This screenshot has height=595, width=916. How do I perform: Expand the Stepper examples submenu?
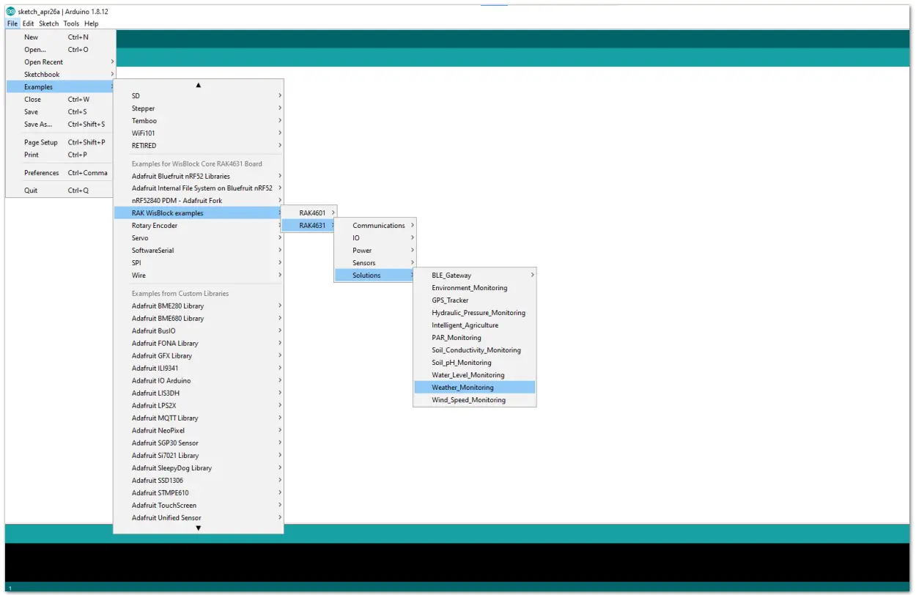[198, 108]
